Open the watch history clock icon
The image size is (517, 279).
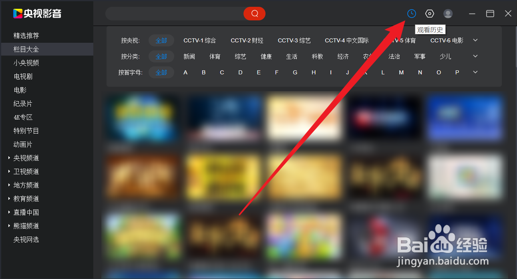[x=411, y=14]
